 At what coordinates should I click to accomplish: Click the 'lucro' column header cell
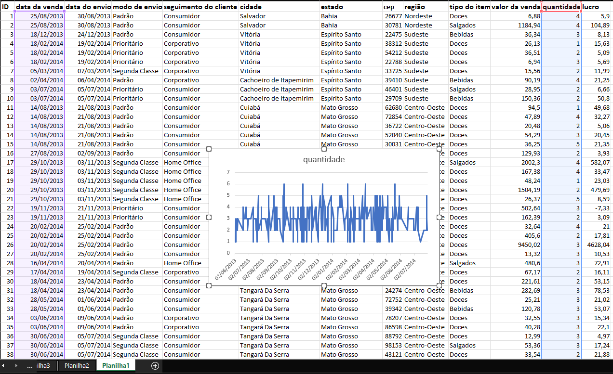(x=597, y=7)
